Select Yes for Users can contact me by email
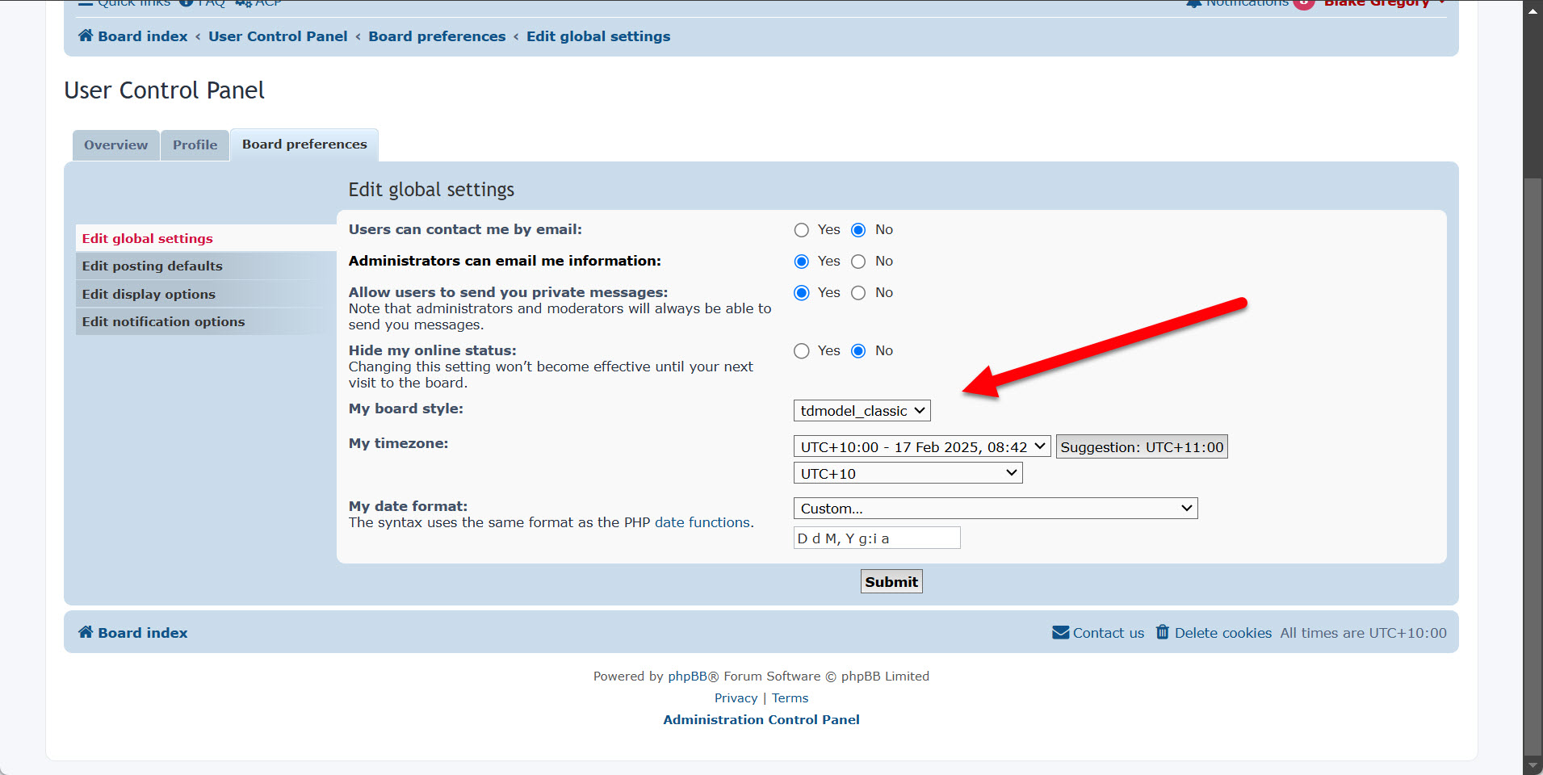1543x775 pixels. (801, 230)
